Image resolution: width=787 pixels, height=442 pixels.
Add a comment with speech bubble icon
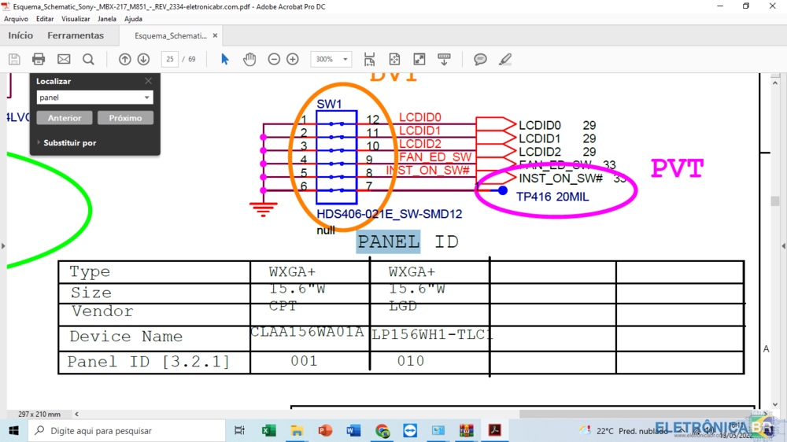(480, 59)
